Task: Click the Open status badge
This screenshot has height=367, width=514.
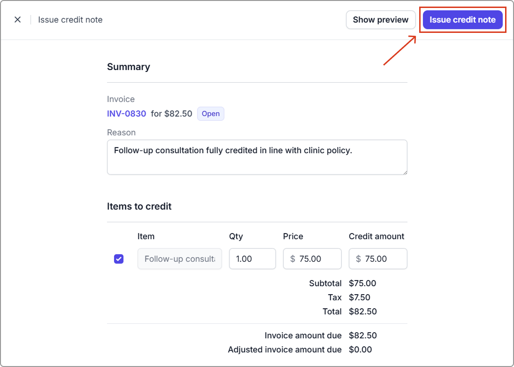Action: 210,114
